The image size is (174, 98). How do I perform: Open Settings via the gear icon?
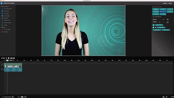click(x=2, y=25)
